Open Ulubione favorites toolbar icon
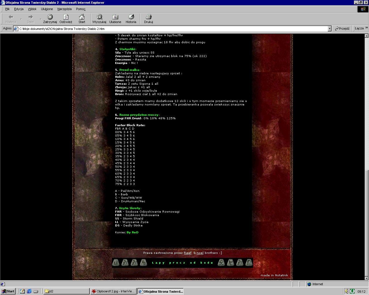This screenshot has width=369, height=295. coord(115,17)
